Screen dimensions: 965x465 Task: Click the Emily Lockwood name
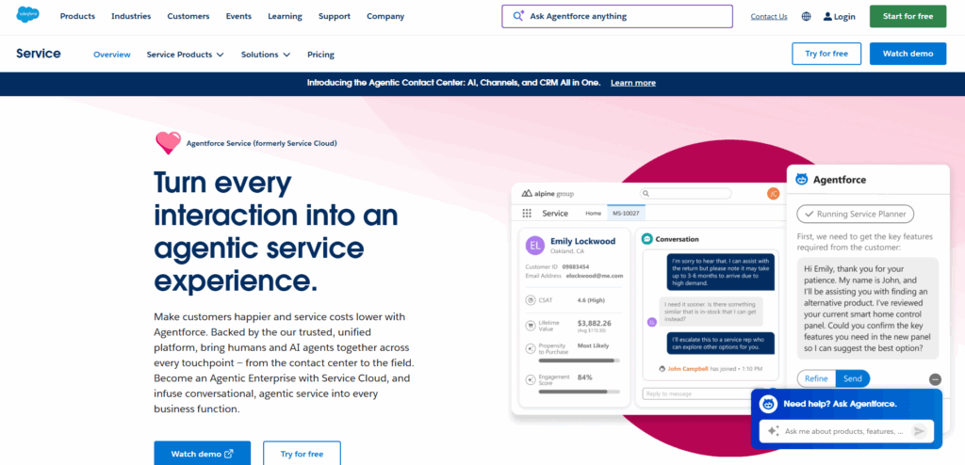(582, 241)
